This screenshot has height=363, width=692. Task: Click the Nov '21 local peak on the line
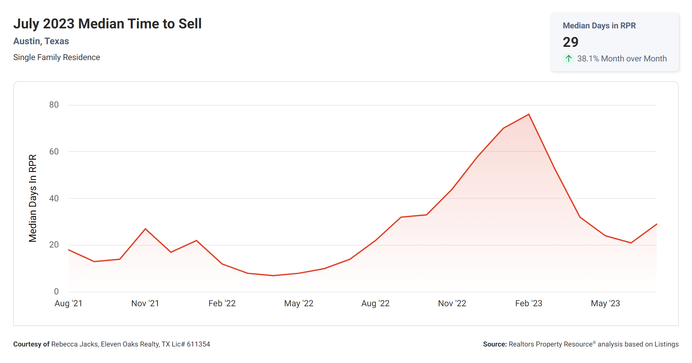[145, 229]
